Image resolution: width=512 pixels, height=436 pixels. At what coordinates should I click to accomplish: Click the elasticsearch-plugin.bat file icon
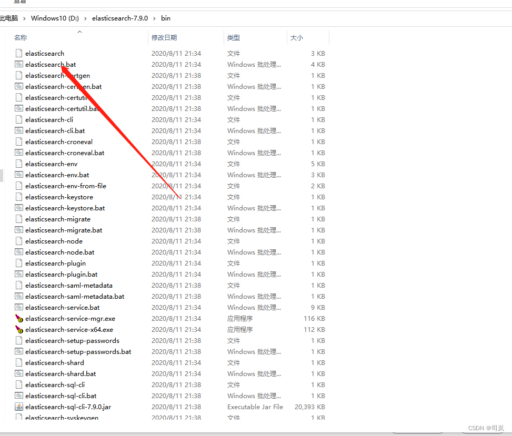tap(19, 274)
